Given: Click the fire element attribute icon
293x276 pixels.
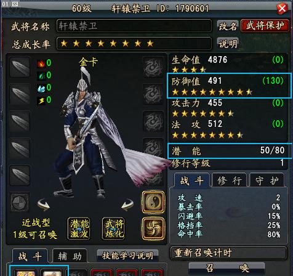Looking at the screenshot, I should click(41, 63).
